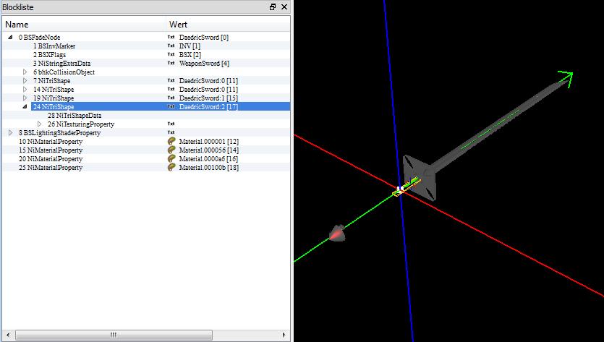Click the palette icon beside Material.00100b
Screen dimensions: 604x342
171,168
